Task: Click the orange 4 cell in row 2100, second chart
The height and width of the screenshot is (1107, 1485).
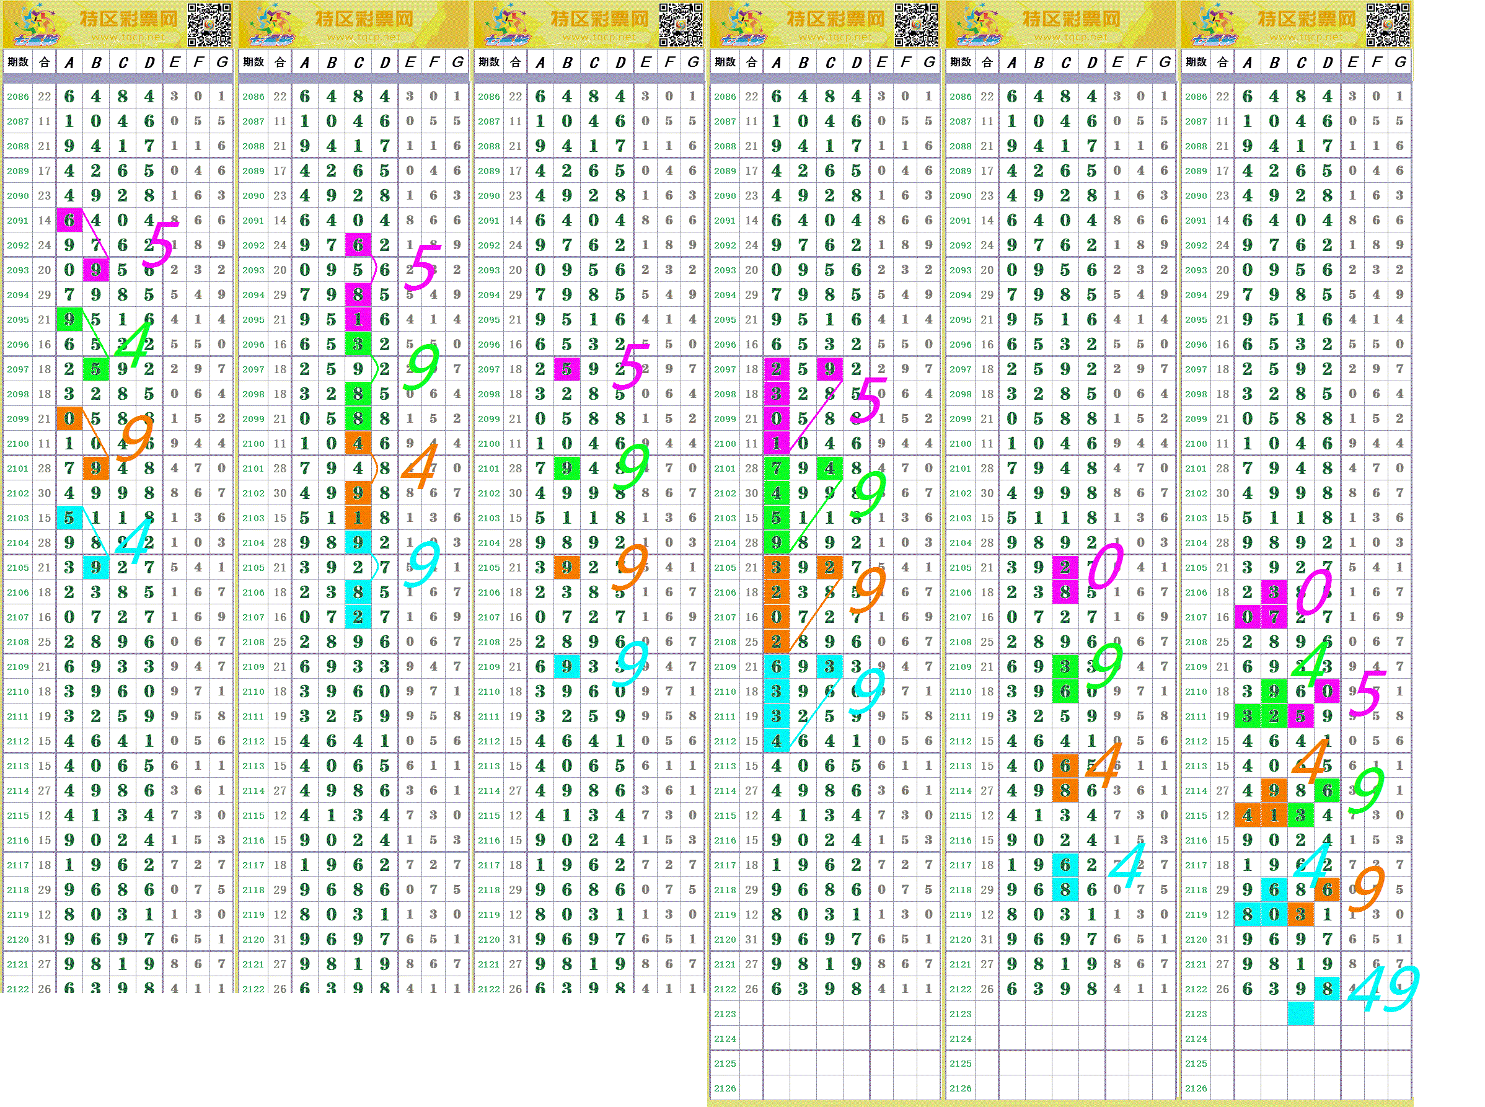Action: (358, 443)
